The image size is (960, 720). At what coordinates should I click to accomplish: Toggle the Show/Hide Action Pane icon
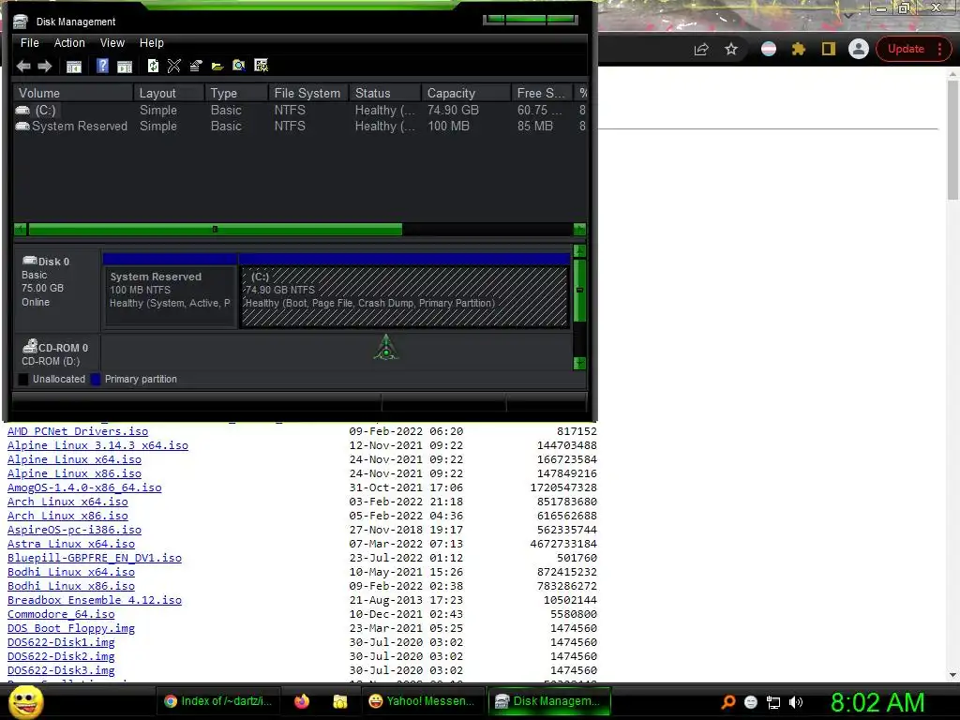[125, 67]
